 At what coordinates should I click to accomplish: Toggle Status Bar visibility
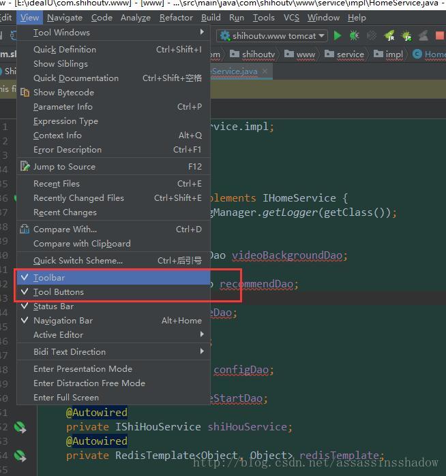(x=114, y=306)
